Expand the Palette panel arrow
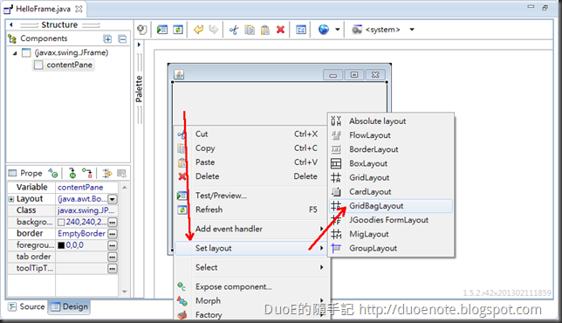Viewport: 562px width, 323px height. click(139, 45)
